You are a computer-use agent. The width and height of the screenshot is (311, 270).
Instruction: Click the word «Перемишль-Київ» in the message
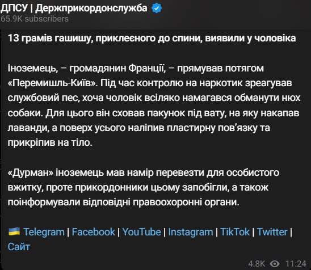pos(53,83)
